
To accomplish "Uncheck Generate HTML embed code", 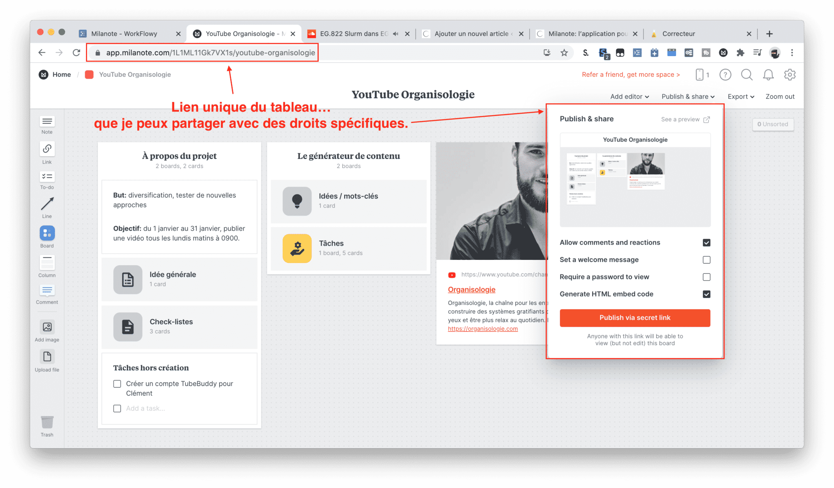I will tap(707, 294).
